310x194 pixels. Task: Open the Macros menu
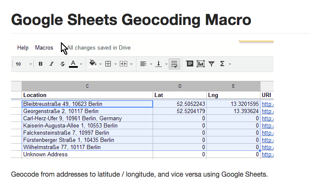coord(44,48)
